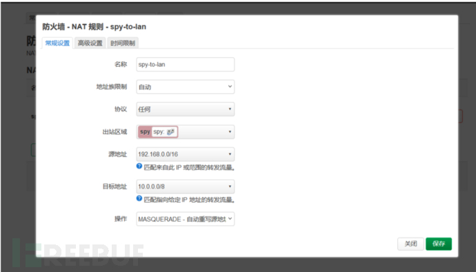The image size is (476, 272).
Task: Click the spy zone interface icon
Action: tap(170, 132)
